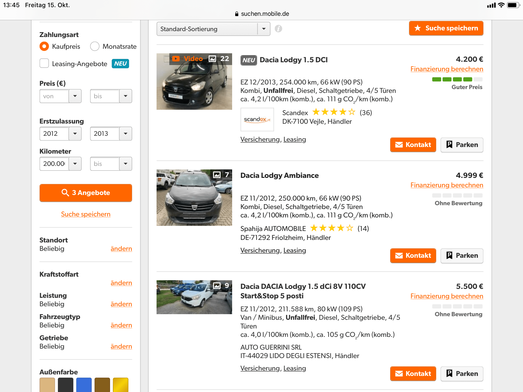523x392 pixels.
Task: Open the white Dacia Lodgy thumbnail
Action: click(194, 297)
